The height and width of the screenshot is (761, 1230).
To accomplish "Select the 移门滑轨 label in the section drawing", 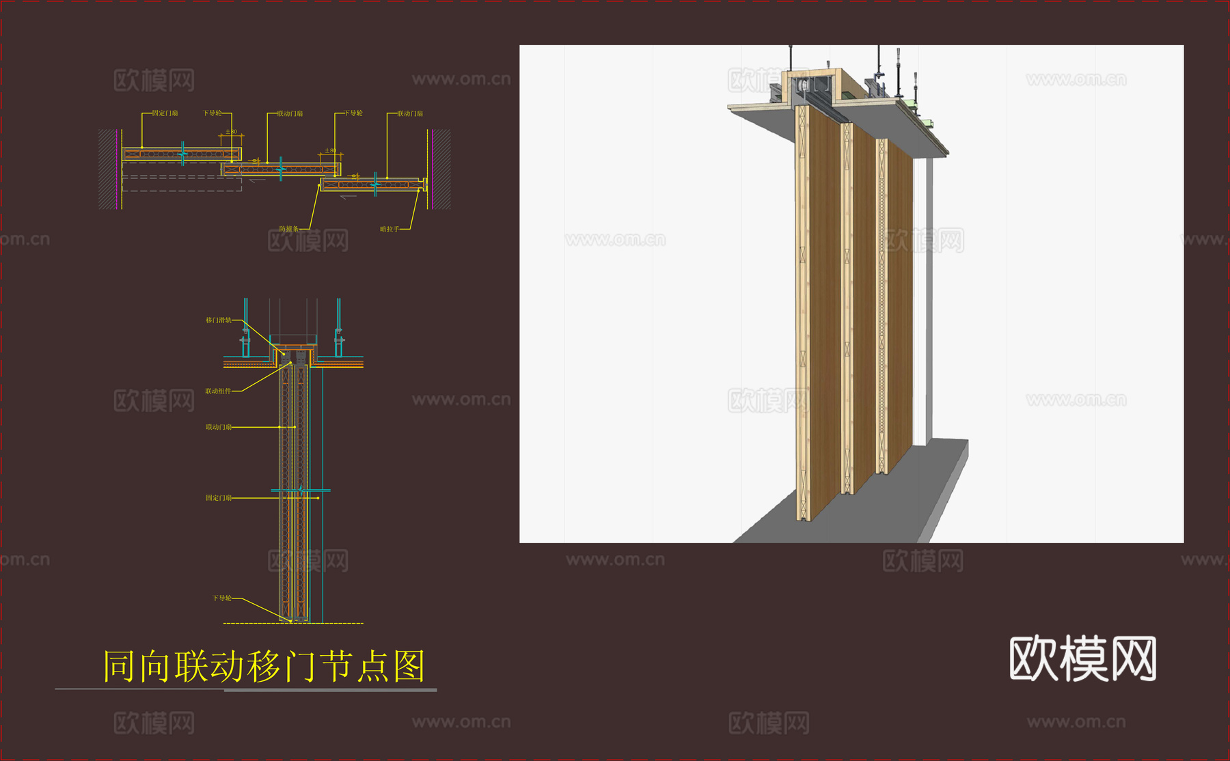I will click(x=219, y=320).
